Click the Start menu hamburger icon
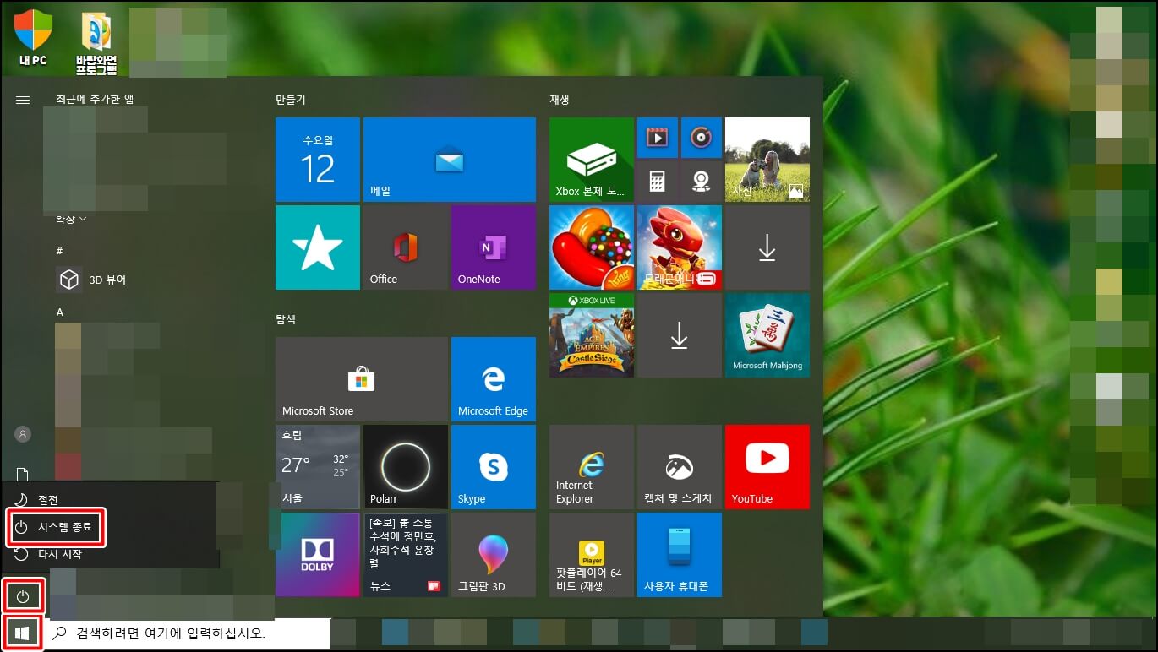Viewport: 1158px width, 652px height. (x=23, y=100)
